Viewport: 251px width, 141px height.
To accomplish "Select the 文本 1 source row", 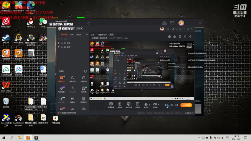I will 72,43.
